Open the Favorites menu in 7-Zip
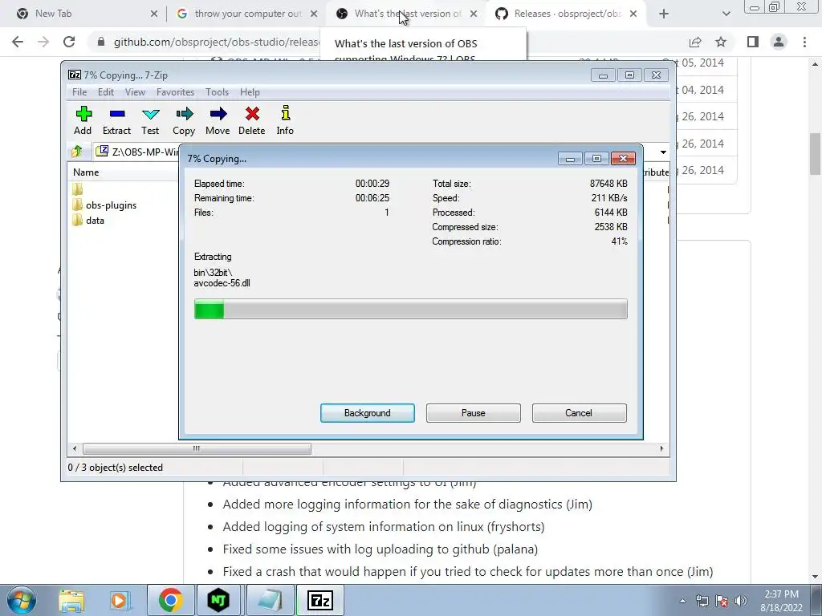 176,92
